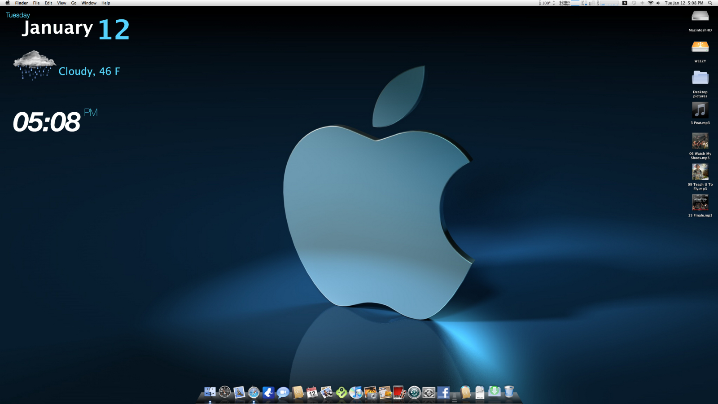Open the Help menu
The width and height of the screenshot is (718, 404).
105,3
